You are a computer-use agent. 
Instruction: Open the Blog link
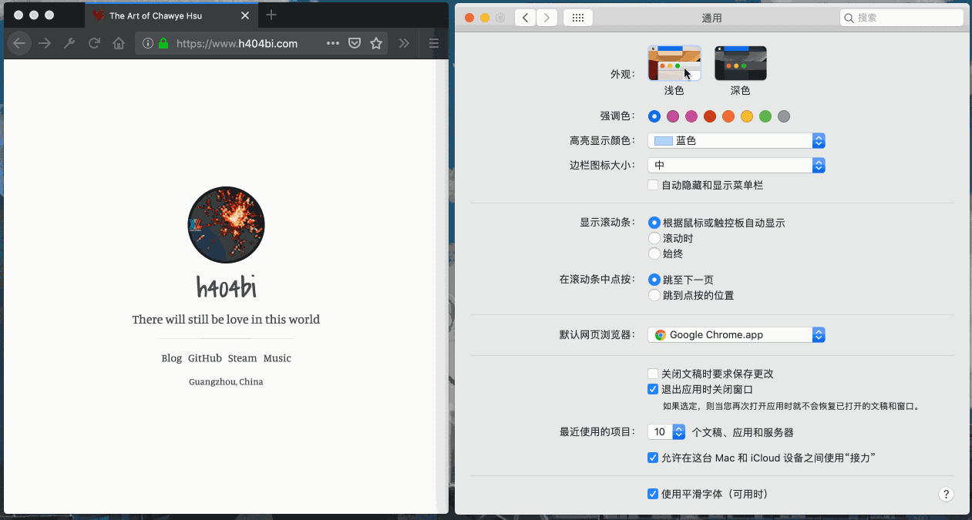click(171, 358)
